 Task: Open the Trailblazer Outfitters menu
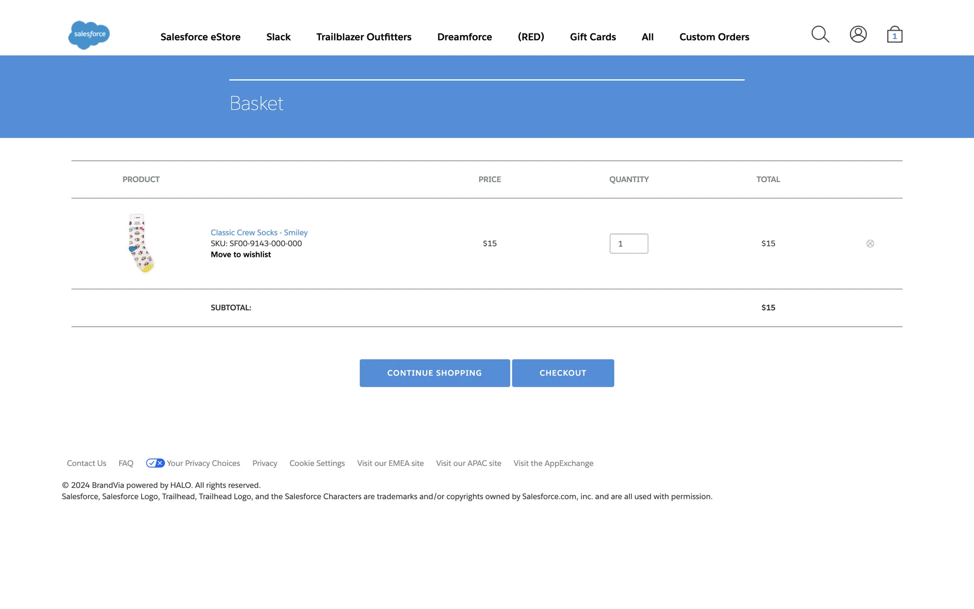[364, 37]
